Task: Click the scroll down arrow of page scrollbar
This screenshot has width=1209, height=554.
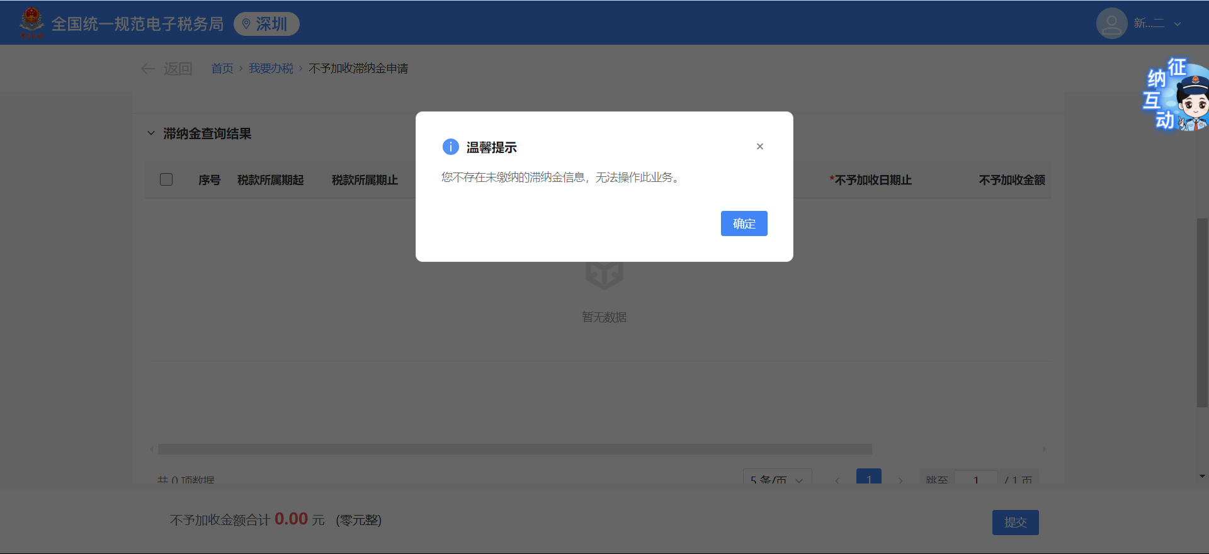Action: point(1202,477)
